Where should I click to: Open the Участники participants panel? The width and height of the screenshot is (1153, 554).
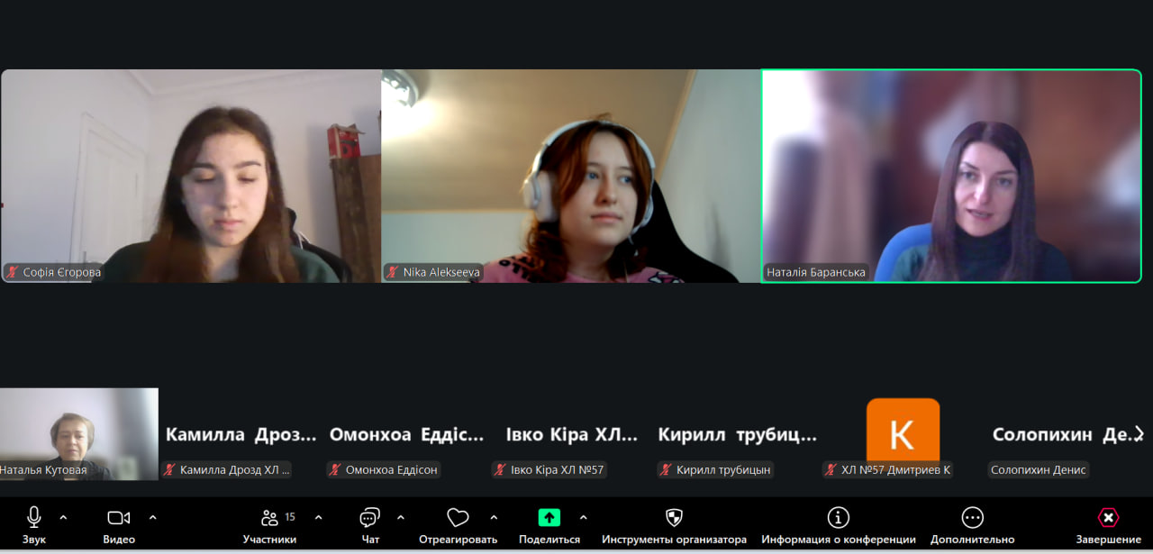coord(269,518)
